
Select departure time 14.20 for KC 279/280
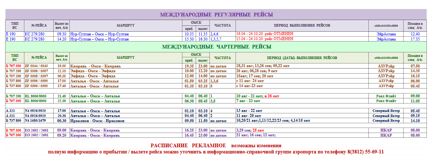(62, 39)
